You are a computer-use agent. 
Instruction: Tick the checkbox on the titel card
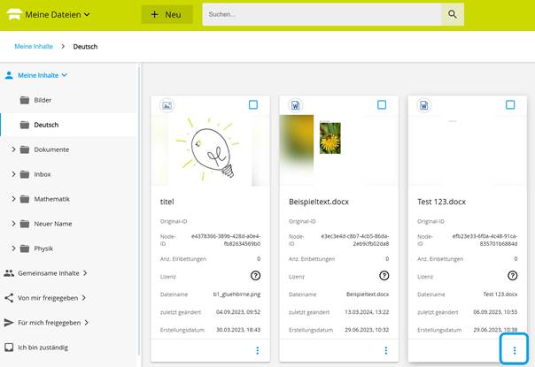point(253,104)
